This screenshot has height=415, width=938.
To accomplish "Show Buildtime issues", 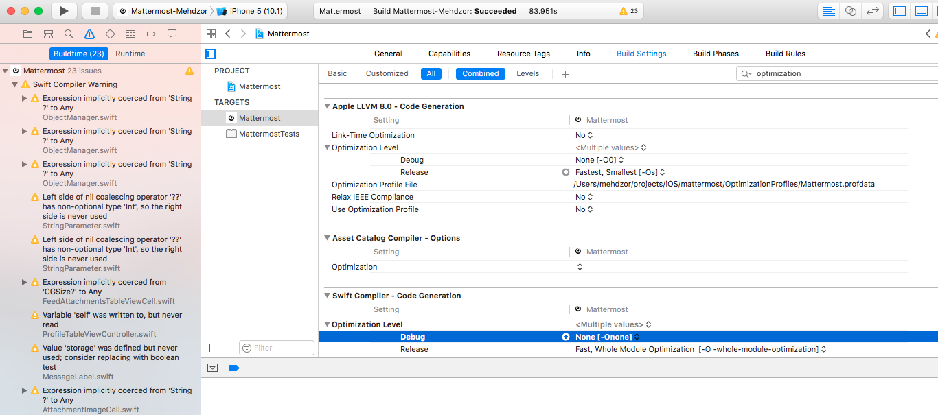I will [79, 54].
